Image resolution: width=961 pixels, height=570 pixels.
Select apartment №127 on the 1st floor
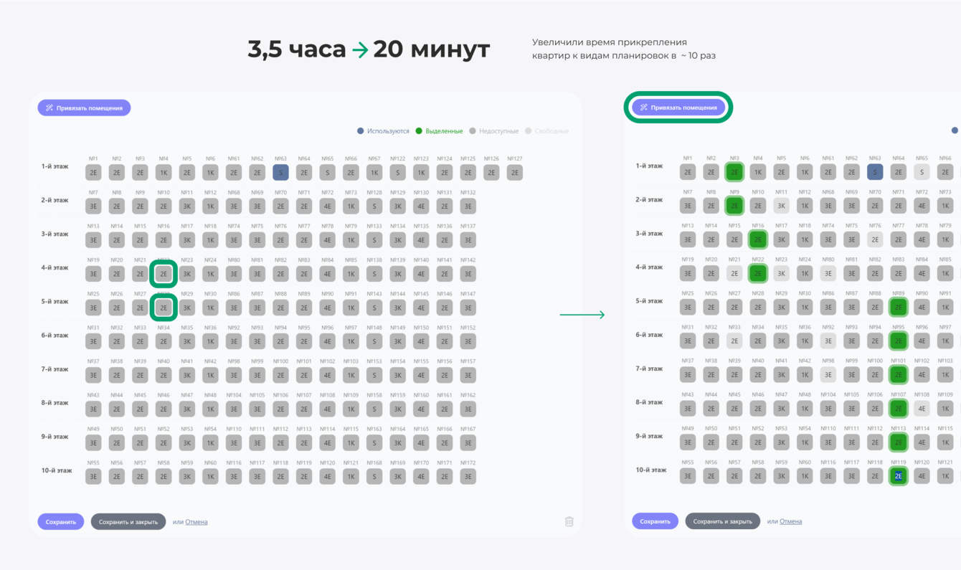[x=514, y=173]
